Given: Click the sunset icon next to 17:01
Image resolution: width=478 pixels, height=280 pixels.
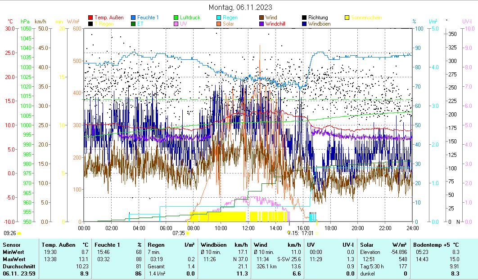Looking at the screenshot, I should pyautogui.click(x=316, y=233).
